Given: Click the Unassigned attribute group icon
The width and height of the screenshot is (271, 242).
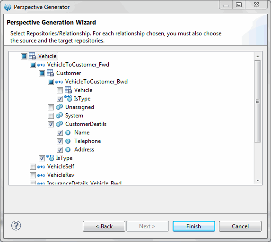Looking at the screenshot, I should pos(59,107).
